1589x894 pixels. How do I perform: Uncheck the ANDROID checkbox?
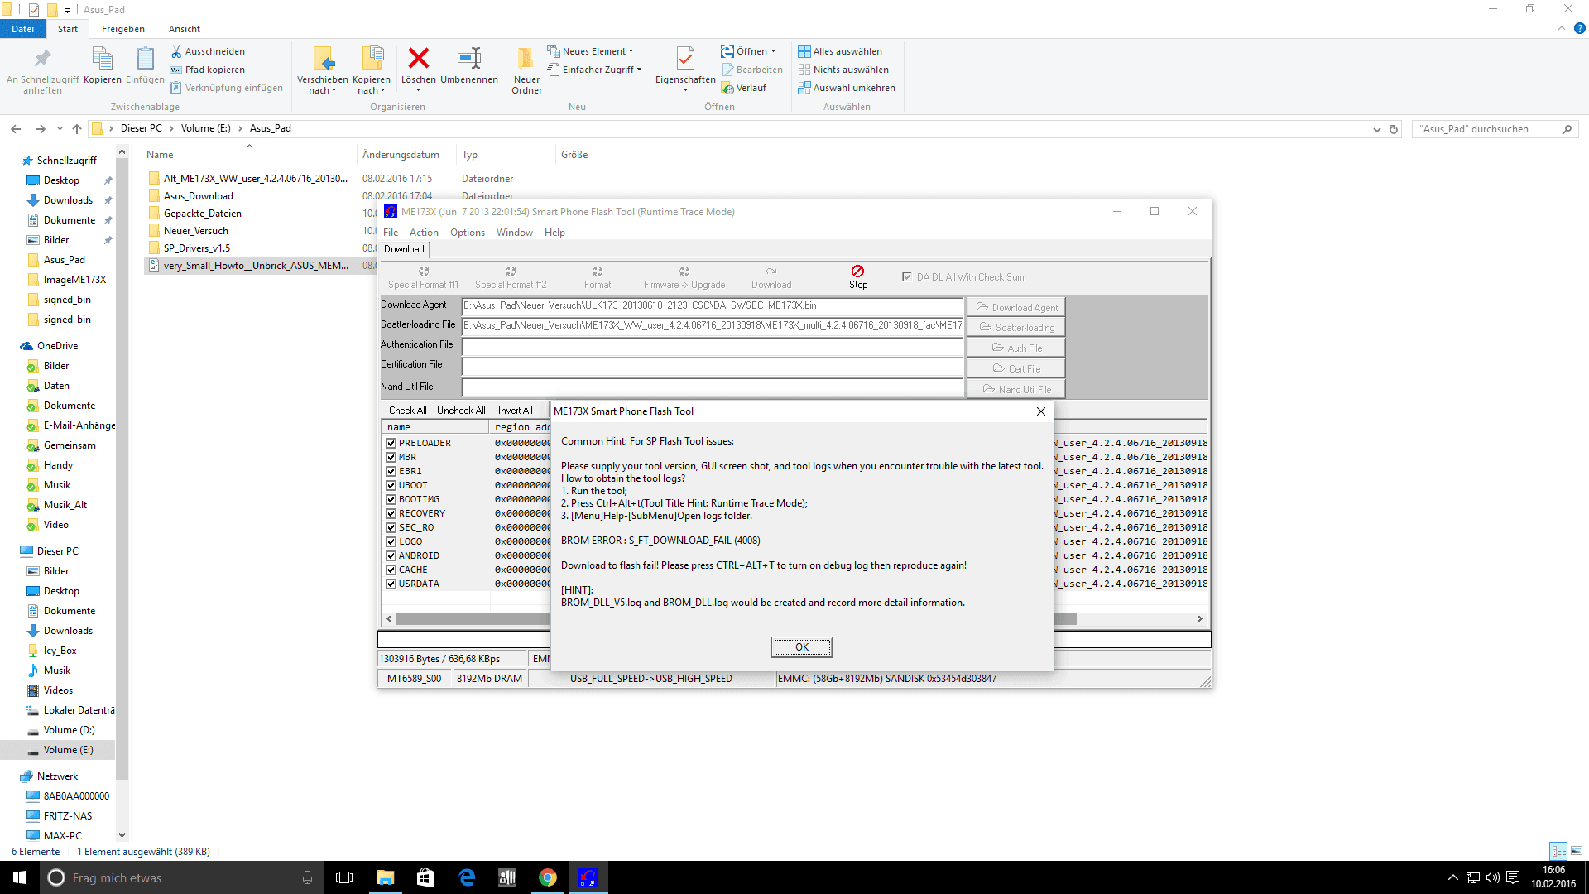[x=391, y=555]
